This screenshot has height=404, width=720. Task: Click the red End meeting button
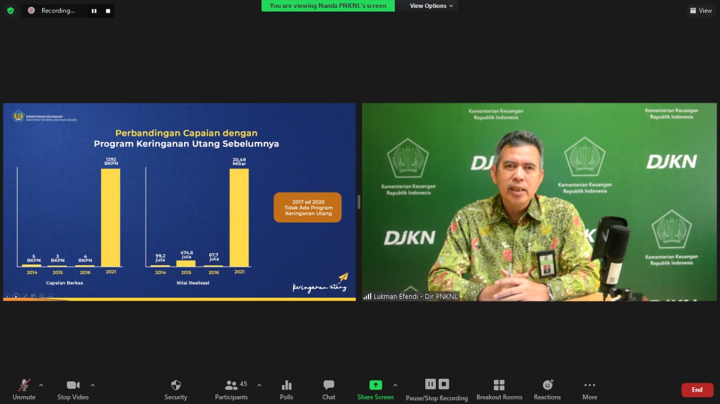697,389
